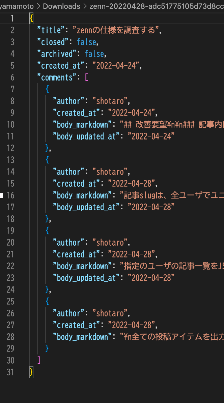Select line number 19 in the gutter
The width and height of the screenshot is (224, 403).
click(10, 230)
